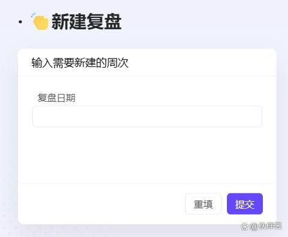
Task: Click the divider line above the footer buttons
Action: coord(147,183)
